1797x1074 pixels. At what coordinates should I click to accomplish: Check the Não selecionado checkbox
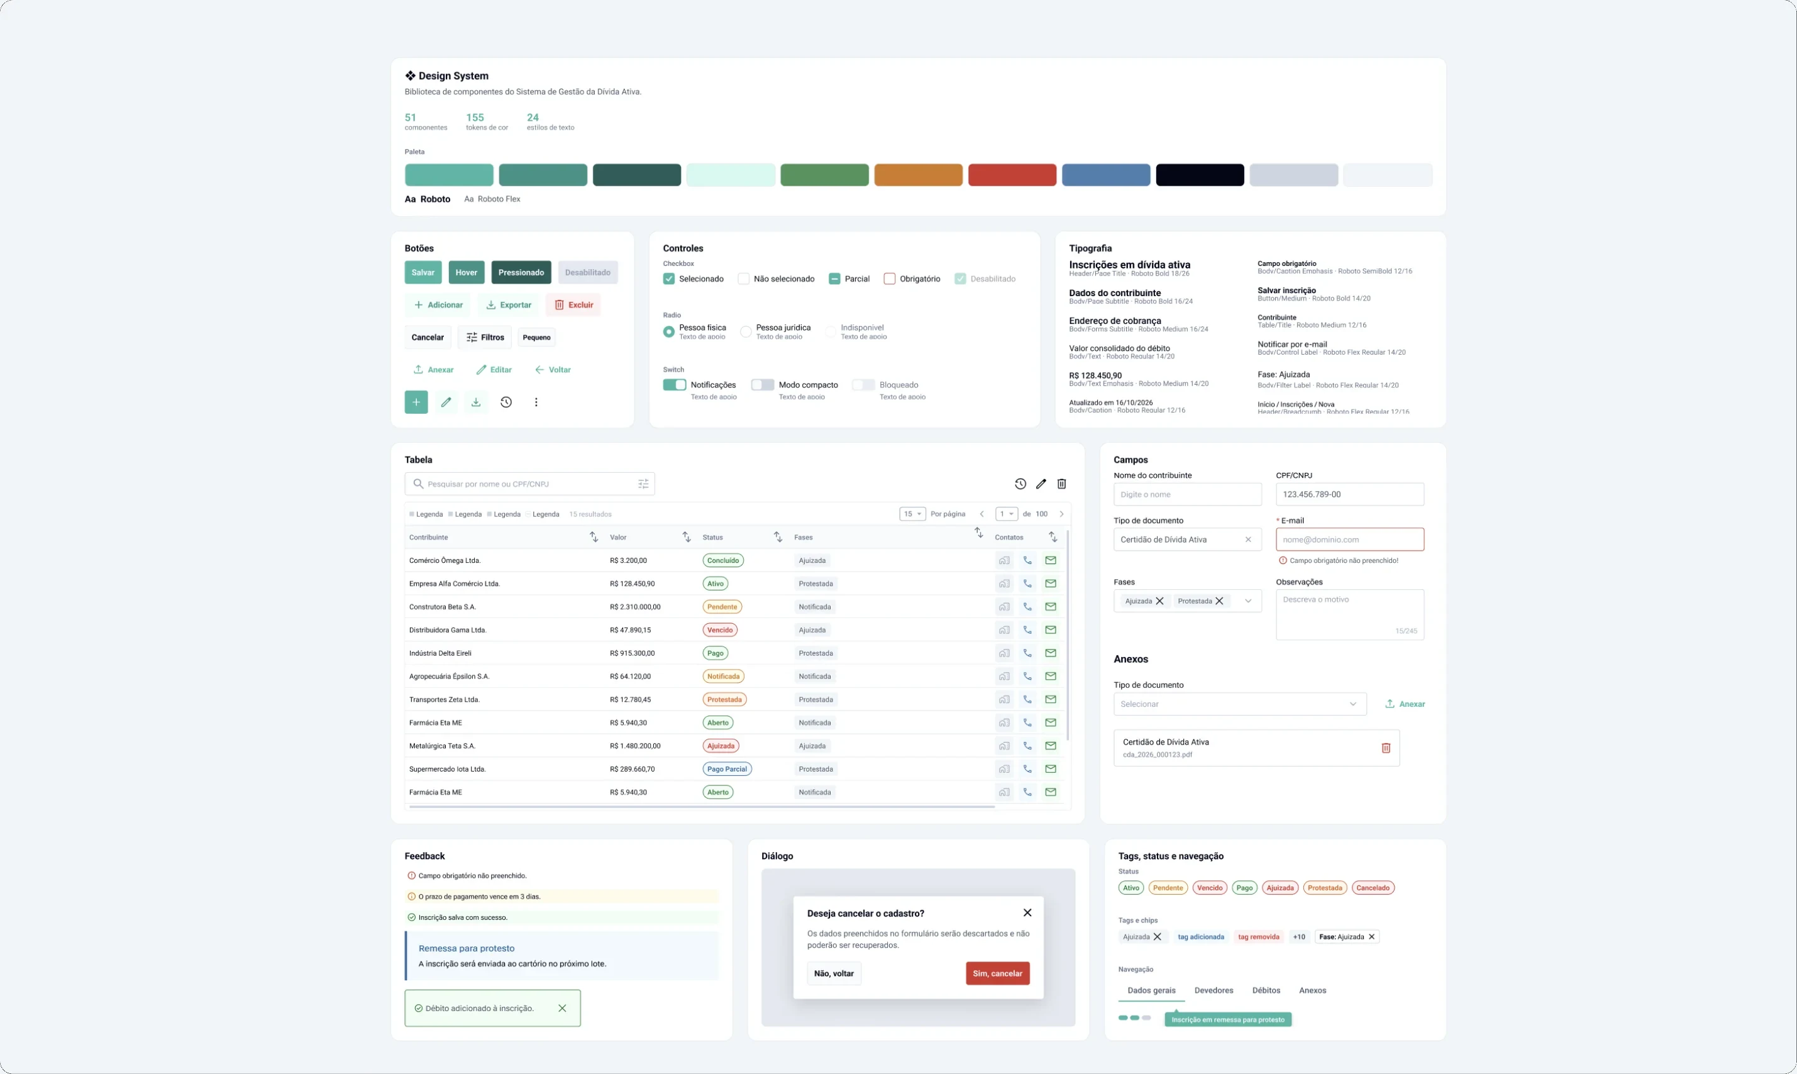(x=744, y=279)
